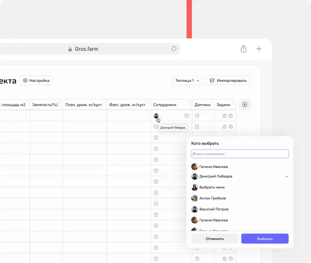Open the Теплица 1 dropdown

(188, 81)
